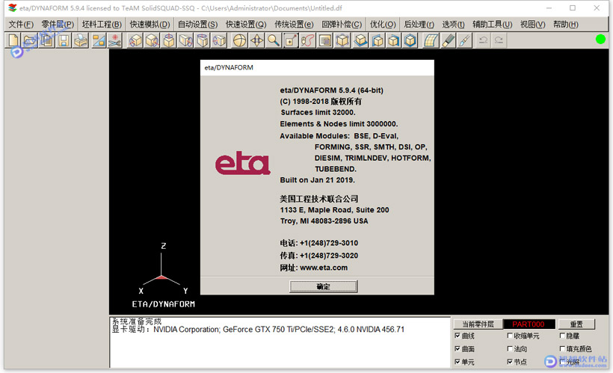Open the 快速模拟(D) menu
Viewport: 613px width, 373px height.
150,24
